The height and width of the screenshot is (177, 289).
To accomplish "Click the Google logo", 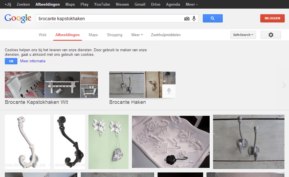I will [18, 18].
